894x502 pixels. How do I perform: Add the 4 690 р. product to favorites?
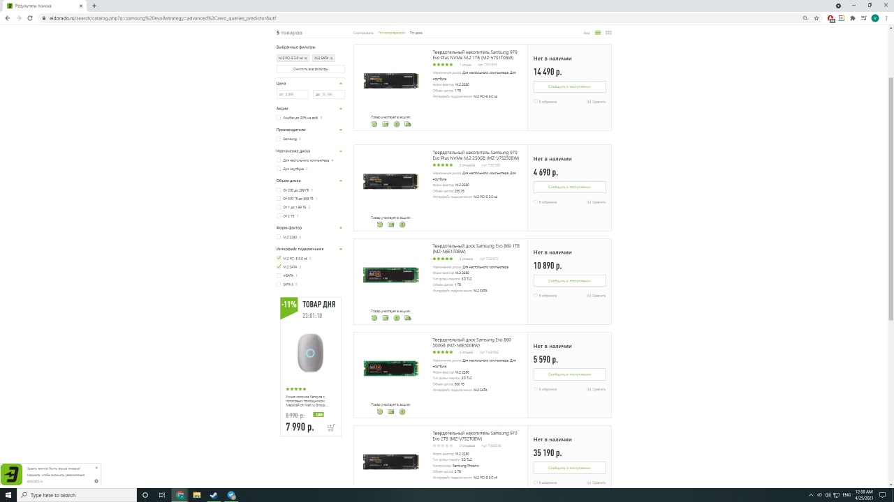tap(545, 202)
